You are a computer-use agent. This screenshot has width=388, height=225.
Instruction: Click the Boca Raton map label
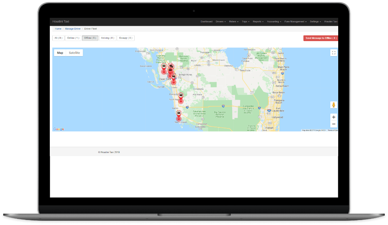tap(279, 92)
